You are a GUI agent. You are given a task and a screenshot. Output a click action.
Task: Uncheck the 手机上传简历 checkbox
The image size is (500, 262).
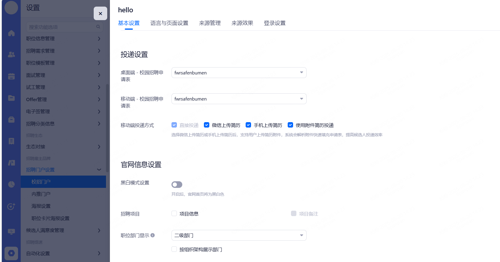(x=248, y=125)
